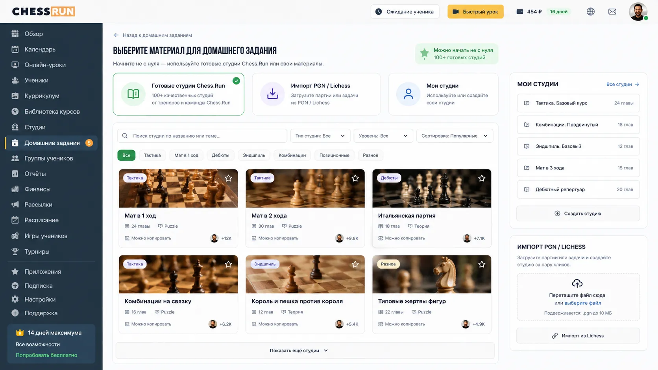Screen dimensions: 658x370
Task: Open the language globe icon
Action: point(590,11)
